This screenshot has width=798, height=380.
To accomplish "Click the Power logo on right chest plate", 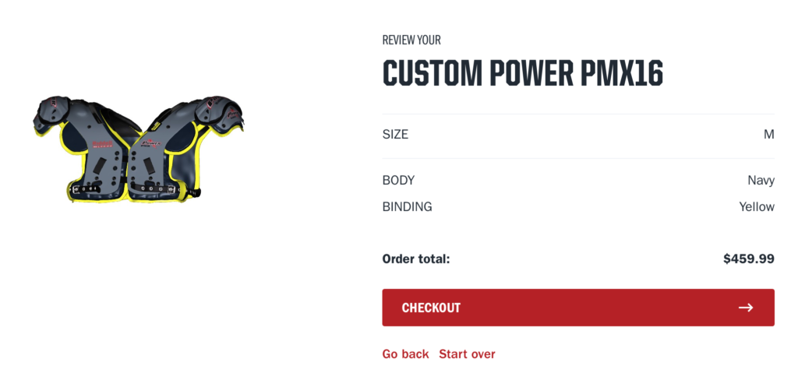I will 150,143.
